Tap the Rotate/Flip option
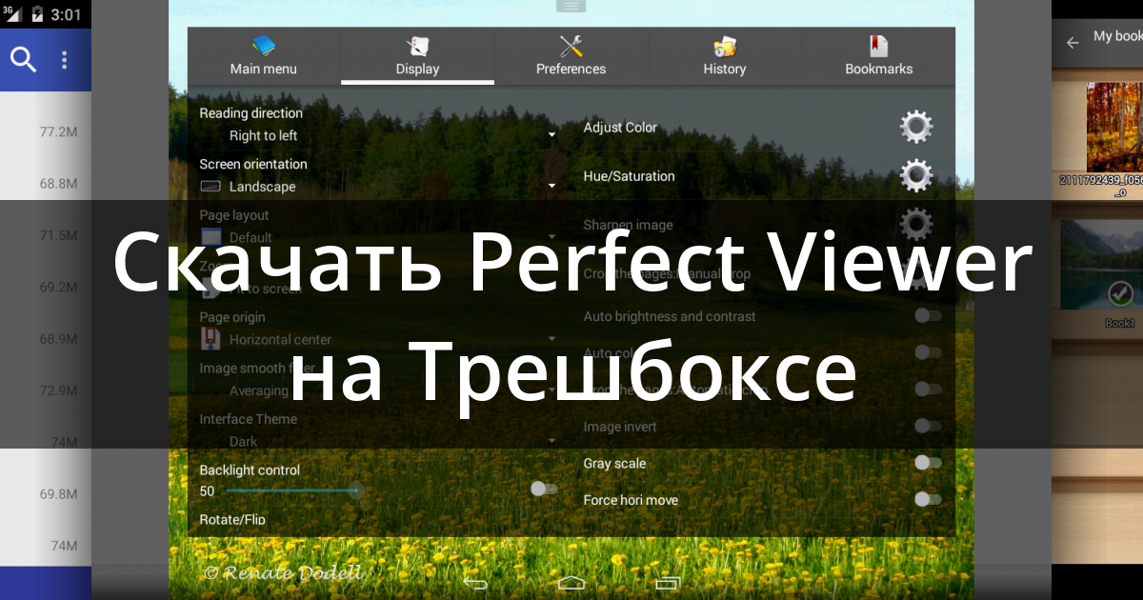 (x=232, y=519)
